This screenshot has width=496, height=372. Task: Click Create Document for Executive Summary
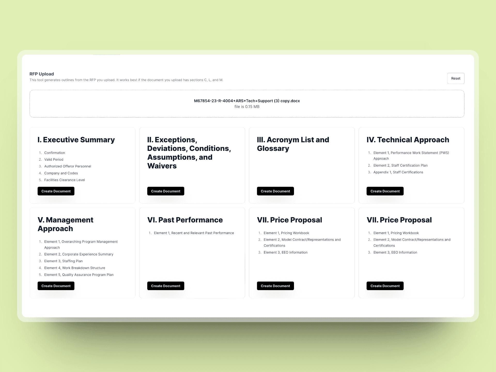[56, 191]
